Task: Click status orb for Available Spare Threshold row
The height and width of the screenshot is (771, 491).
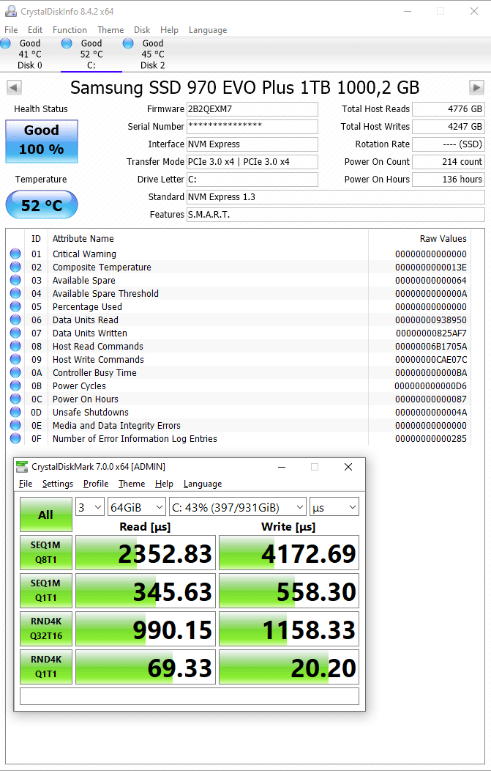Action: click(15, 294)
